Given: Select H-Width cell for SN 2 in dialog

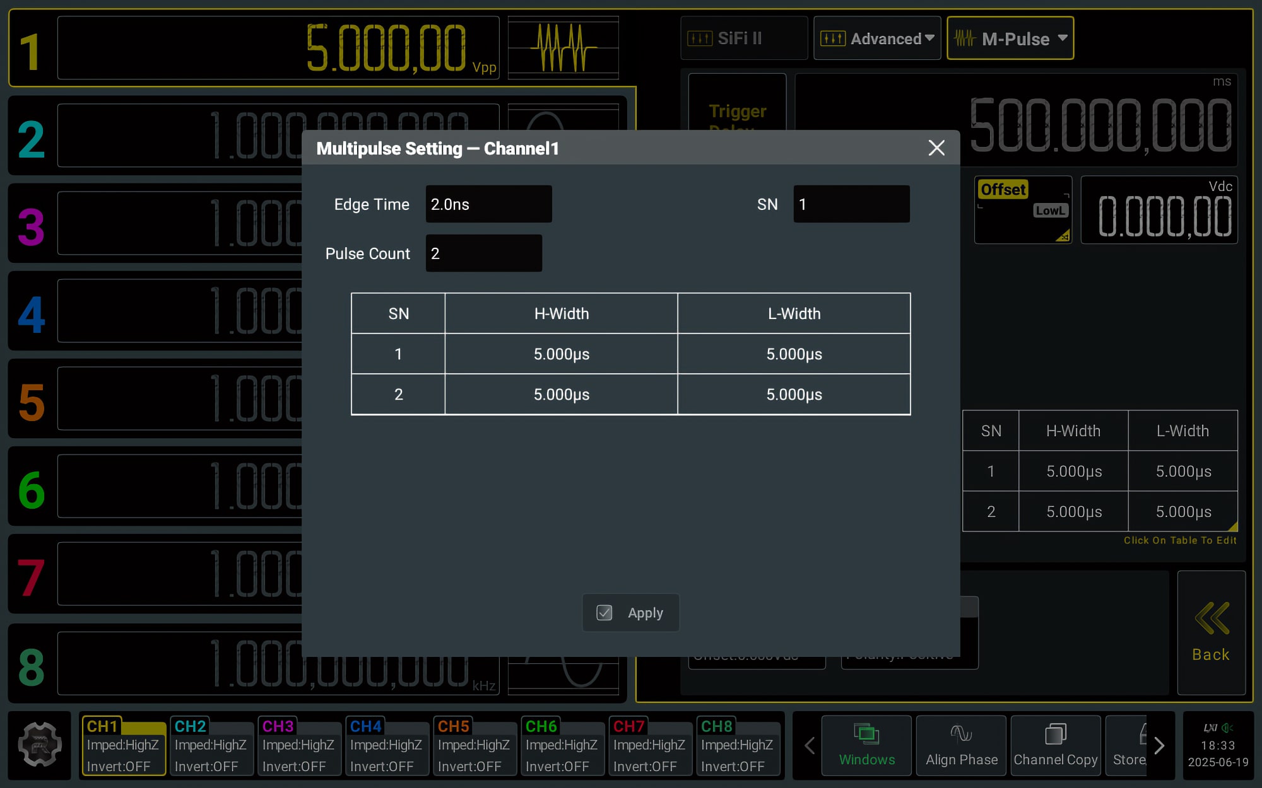Looking at the screenshot, I should coord(561,395).
